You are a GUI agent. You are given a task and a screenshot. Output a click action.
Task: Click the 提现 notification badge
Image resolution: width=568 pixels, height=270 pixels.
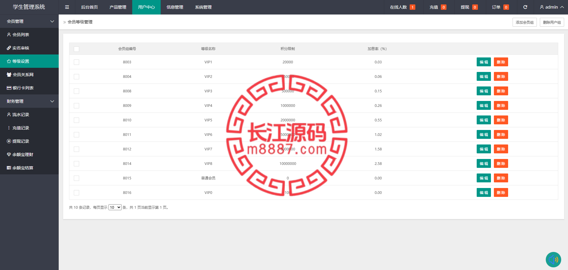pyautogui.click(x=475, y=7)
